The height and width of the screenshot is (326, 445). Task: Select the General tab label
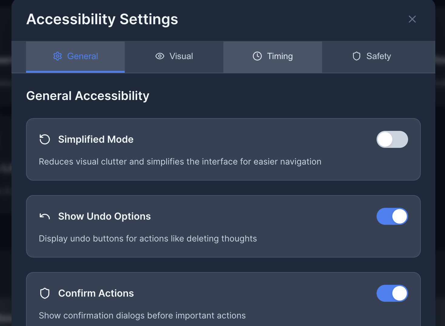pos(83,56)
